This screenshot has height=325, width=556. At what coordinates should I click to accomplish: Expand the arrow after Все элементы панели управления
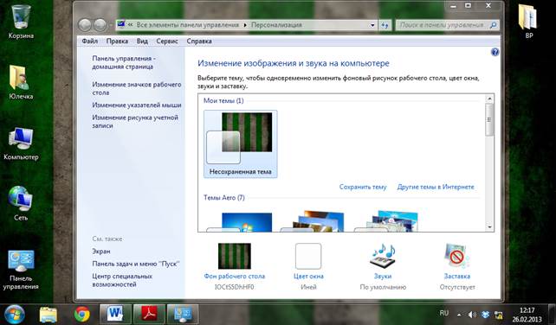coord(245,25)
